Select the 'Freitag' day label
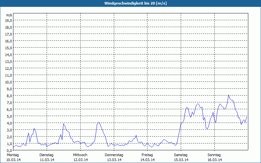Image resolution: width=261 pixels, height=163 pixels. click(x=147, y=155)
